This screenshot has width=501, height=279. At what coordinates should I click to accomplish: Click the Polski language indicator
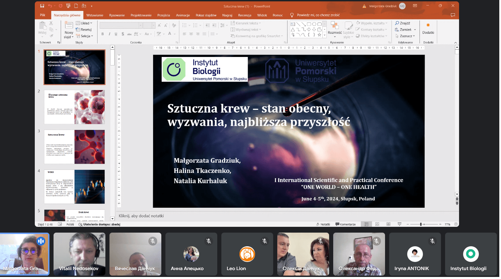(x=70, y=224)
